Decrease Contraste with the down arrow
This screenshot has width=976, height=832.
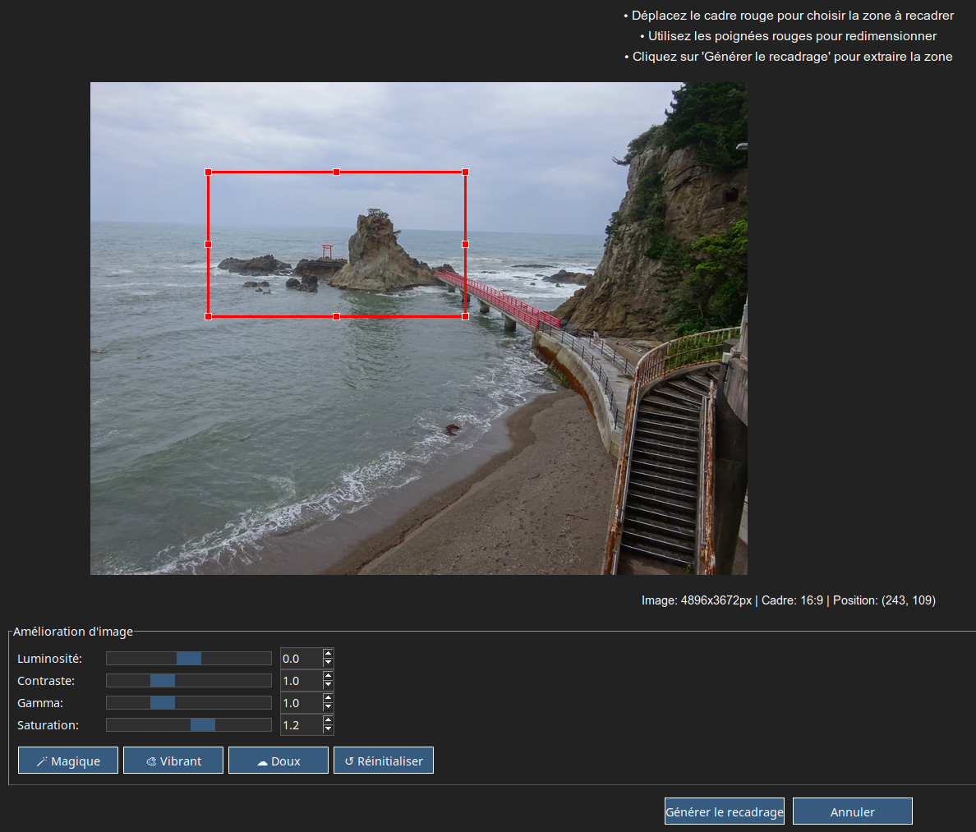click(329, 685)
